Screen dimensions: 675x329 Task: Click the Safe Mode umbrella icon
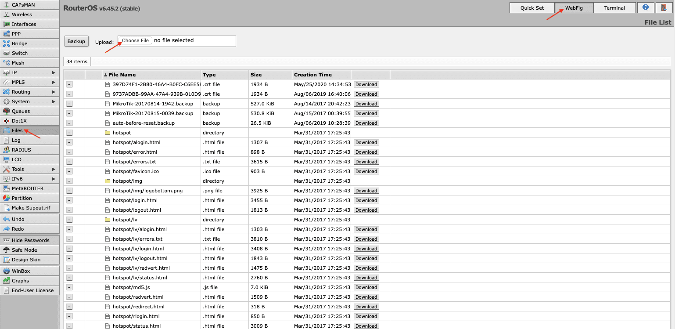pyautogui.click(x=7, y=250)
